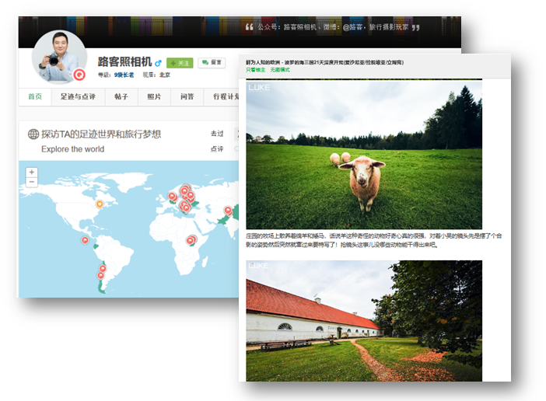
Task: Open the sheep in meadow photo
Action: [364, 154]
